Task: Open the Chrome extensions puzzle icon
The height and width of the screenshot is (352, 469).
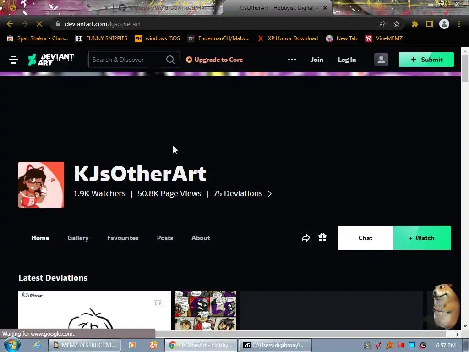Action: [415, 24]
